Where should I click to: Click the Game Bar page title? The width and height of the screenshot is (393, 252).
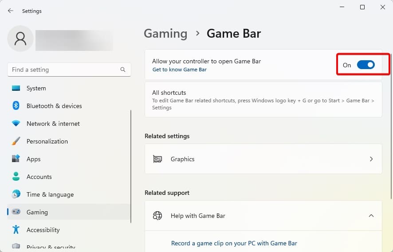click(234, 34)
